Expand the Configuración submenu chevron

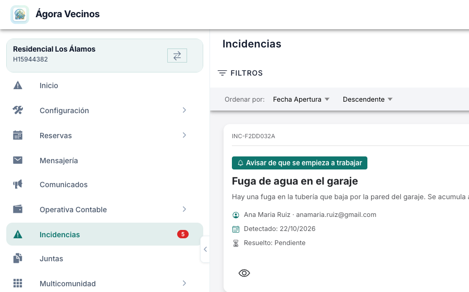[184, 110]
